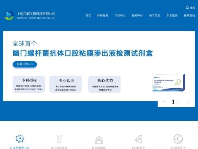
Task: Click the 核心优势 card
Action: (104, 84)
